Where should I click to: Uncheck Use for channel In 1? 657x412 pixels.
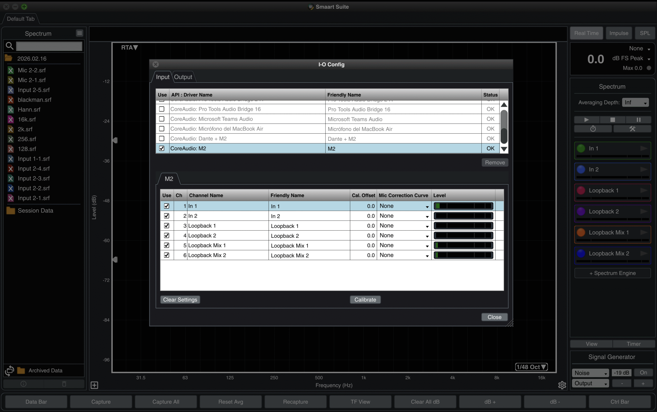pos(167,206)
